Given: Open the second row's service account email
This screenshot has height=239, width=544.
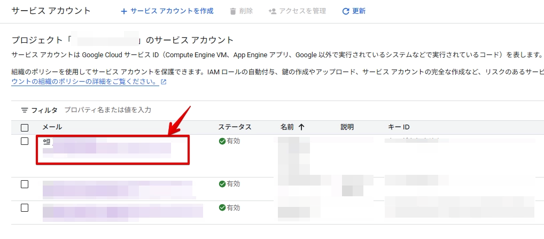Looking at the screenshot, I should pos(118,189).
